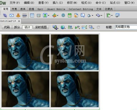Viewport: 137px width, 110px height.
Task: Insert a Horizontal Rule
Action: coord(25,15)
